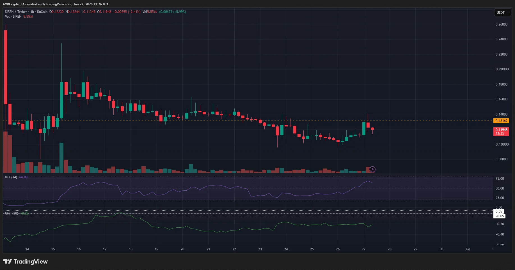Screen dimensions: 515x270
Task: Click the 0.24000 price axis label
Action: click(502, 39)
